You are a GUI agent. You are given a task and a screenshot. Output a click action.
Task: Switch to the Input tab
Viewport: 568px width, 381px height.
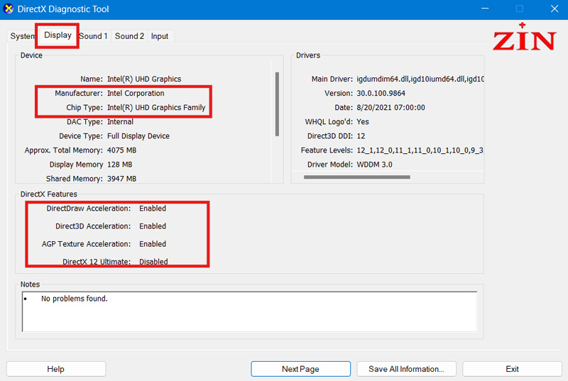(160, 36)
